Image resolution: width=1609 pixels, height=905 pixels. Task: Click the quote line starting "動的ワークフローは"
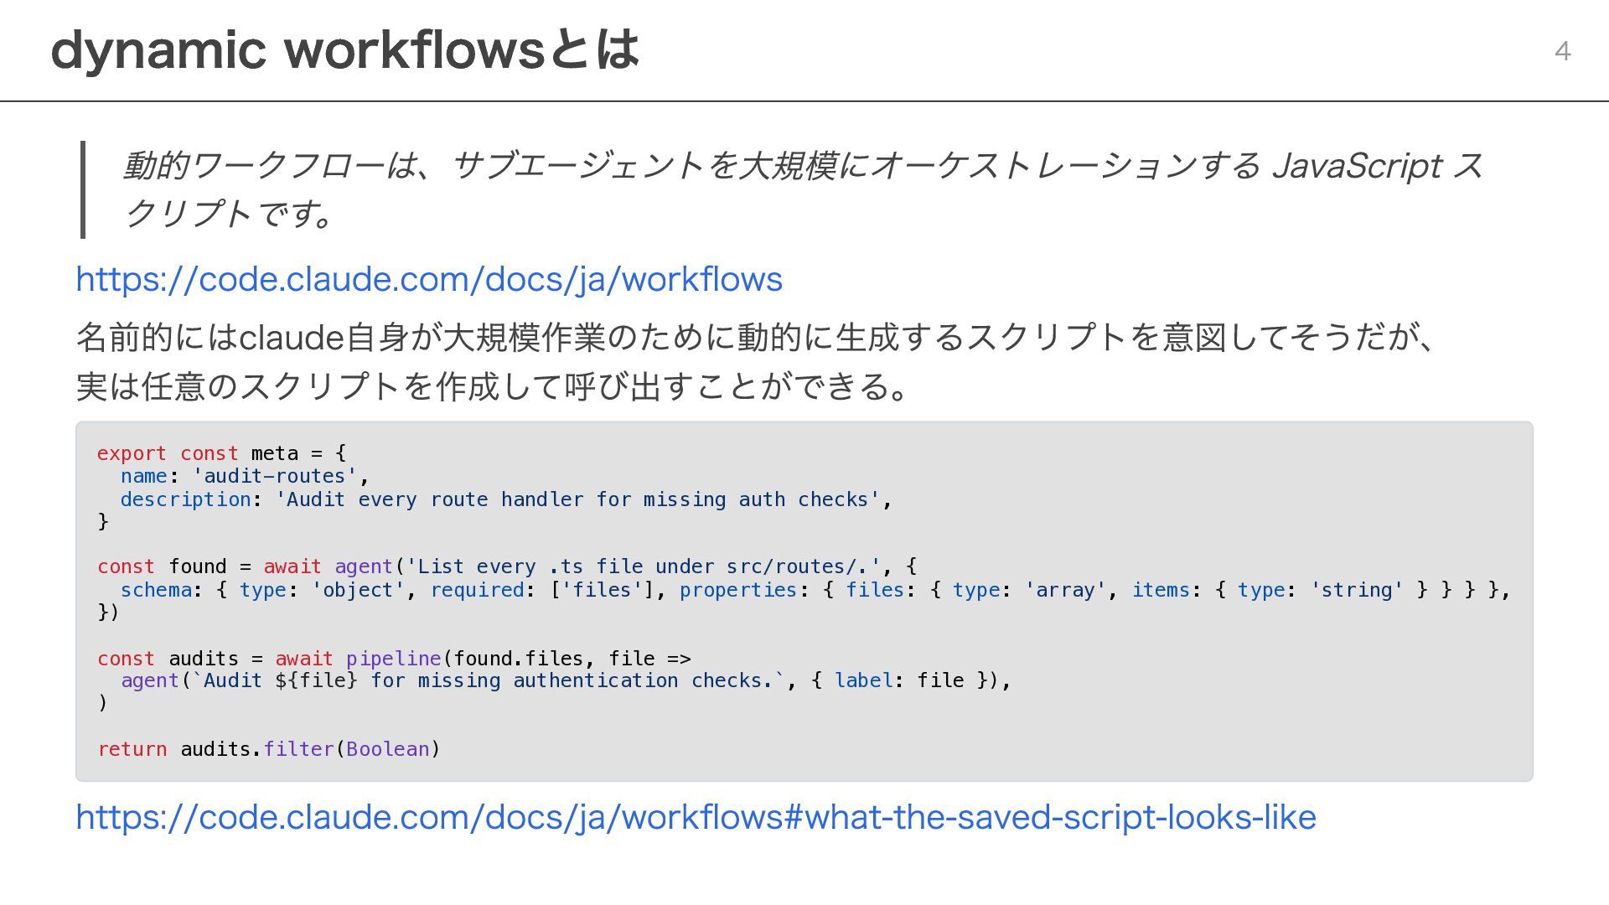804,165
